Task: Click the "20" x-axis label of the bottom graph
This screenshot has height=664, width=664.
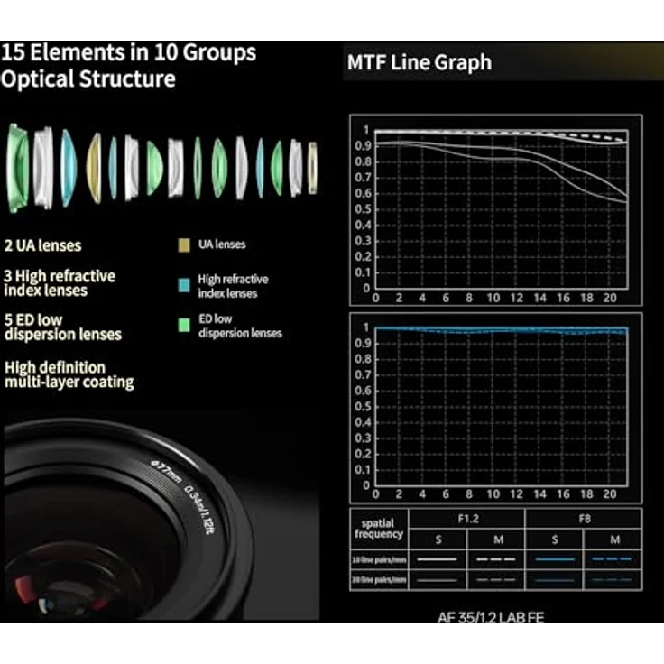Action: pyautogui.click(x=610, y=494)
